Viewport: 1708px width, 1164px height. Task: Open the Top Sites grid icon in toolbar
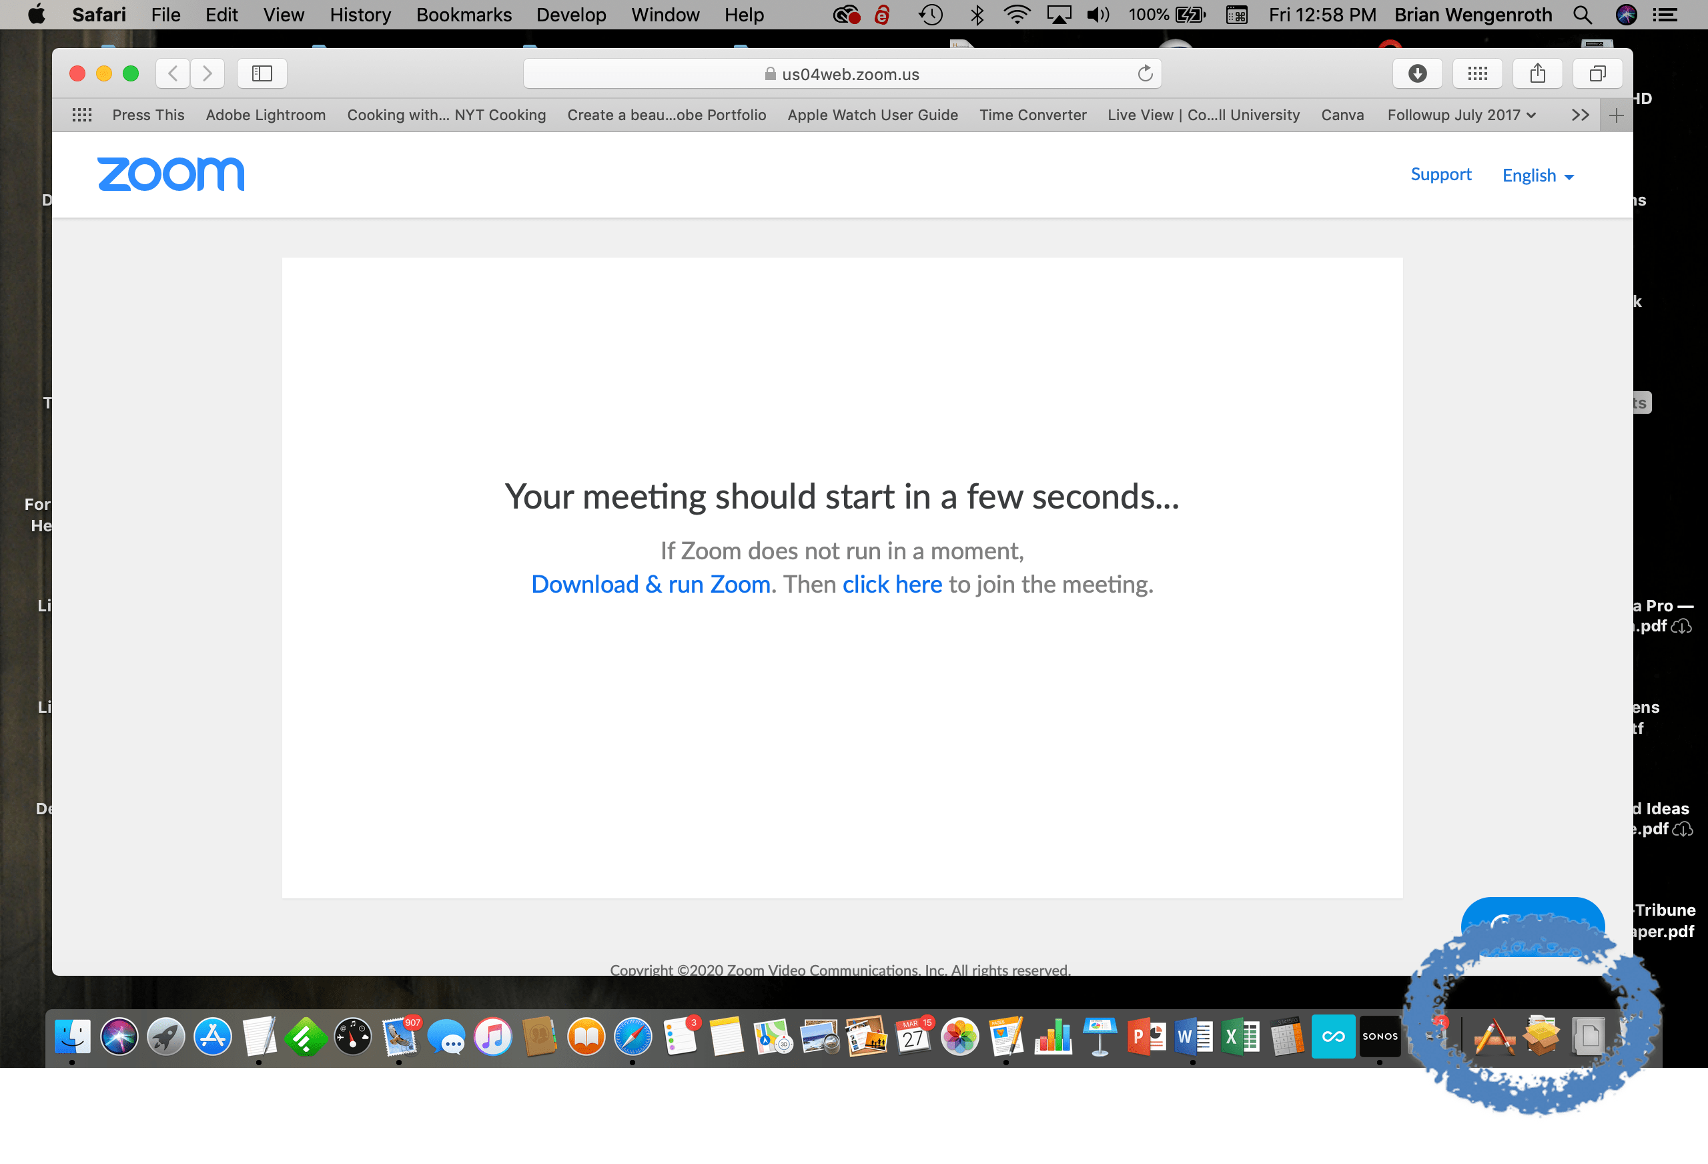pos(1477,73)
